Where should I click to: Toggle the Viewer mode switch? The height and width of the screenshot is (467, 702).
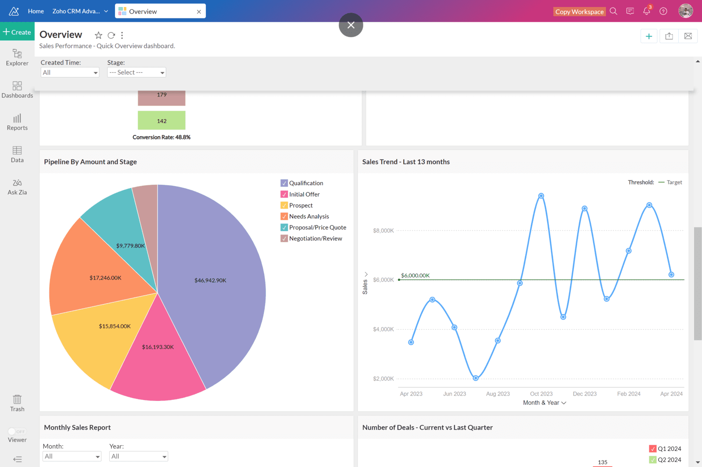tap(17, 432)
